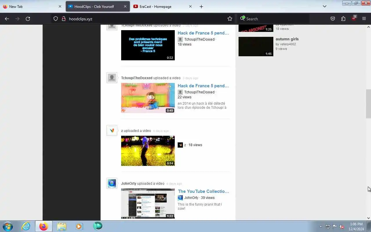Viewport: 371px width, 232px height.
Task: Click the Firefox taskbar icon
Action: point(44,226)
